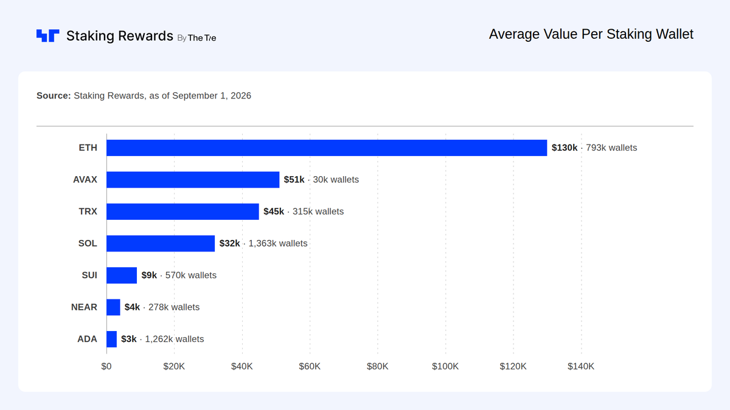Click the TRX row label

(x=88, y=211)
